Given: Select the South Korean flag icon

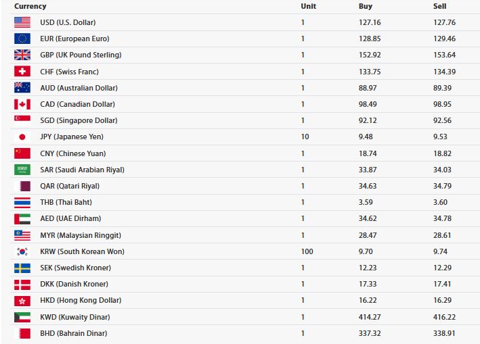Looking at the screenshot, I should tap(22, 251).
